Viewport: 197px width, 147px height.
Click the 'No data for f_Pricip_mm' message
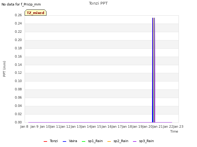(x=21, y=4)
